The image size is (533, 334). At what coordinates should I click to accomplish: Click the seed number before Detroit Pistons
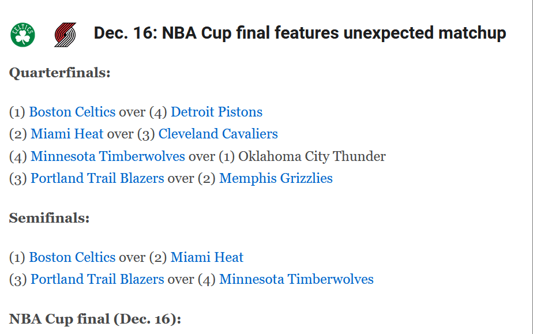157,112
